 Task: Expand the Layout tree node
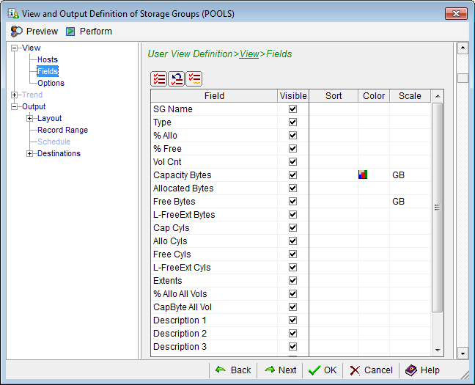click(x=30, y=118)
